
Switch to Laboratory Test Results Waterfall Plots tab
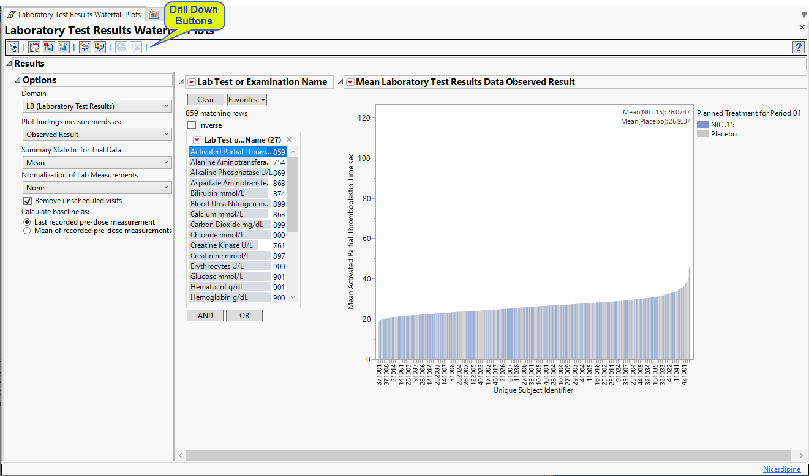73,14
